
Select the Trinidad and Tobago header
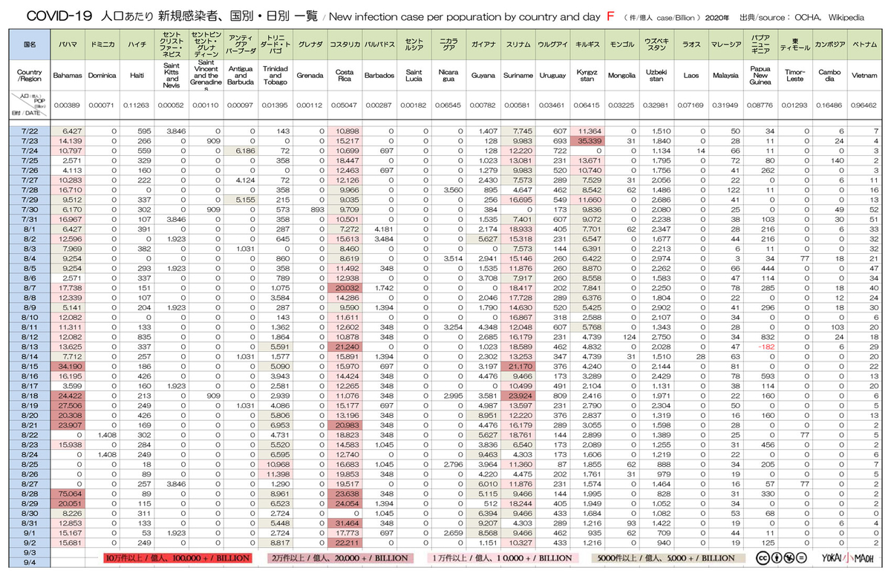click(x=275, y=76)
